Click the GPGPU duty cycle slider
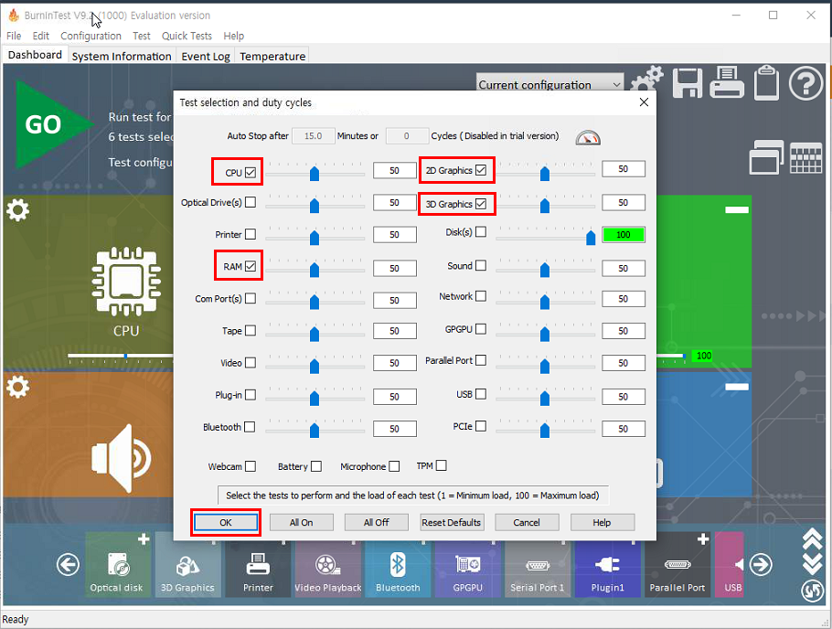The image size is (832, 629). (x=546, y=332)
